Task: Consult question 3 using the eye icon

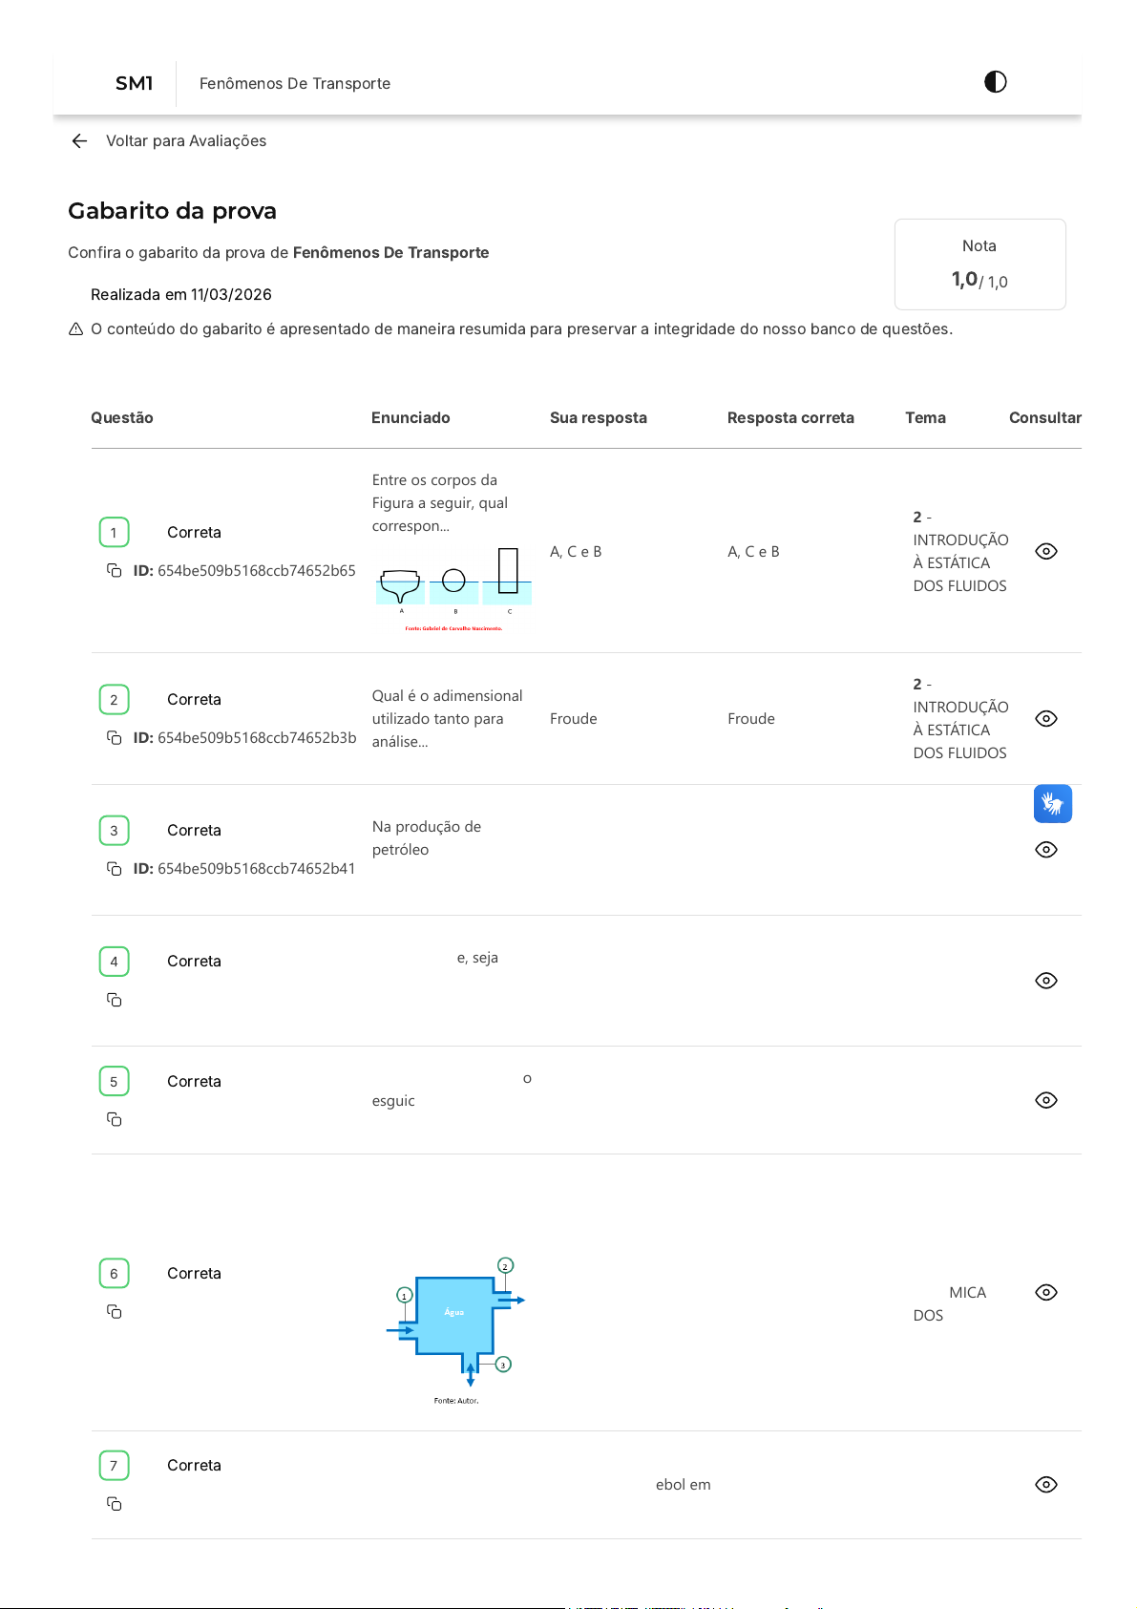Action: pyautogui.click(x=1046, y=850)
